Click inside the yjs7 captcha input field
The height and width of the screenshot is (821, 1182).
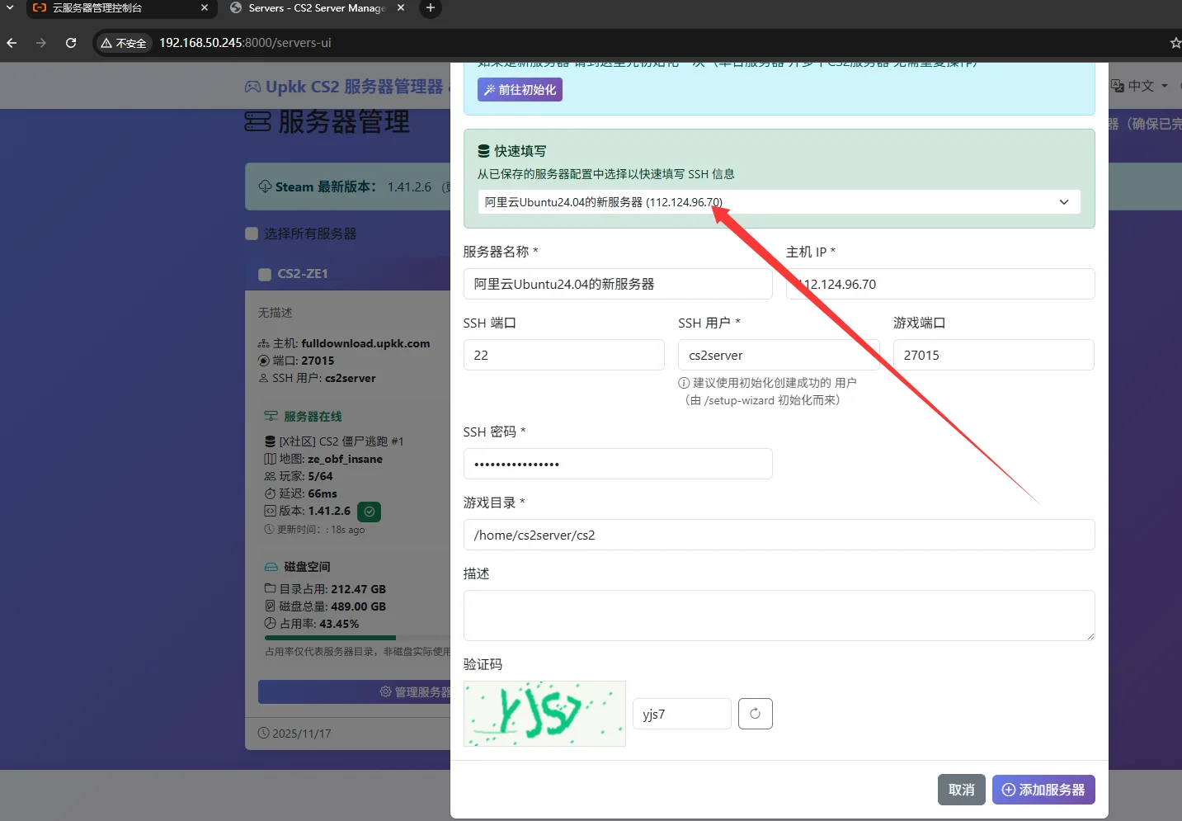click(x=681, y=714)
